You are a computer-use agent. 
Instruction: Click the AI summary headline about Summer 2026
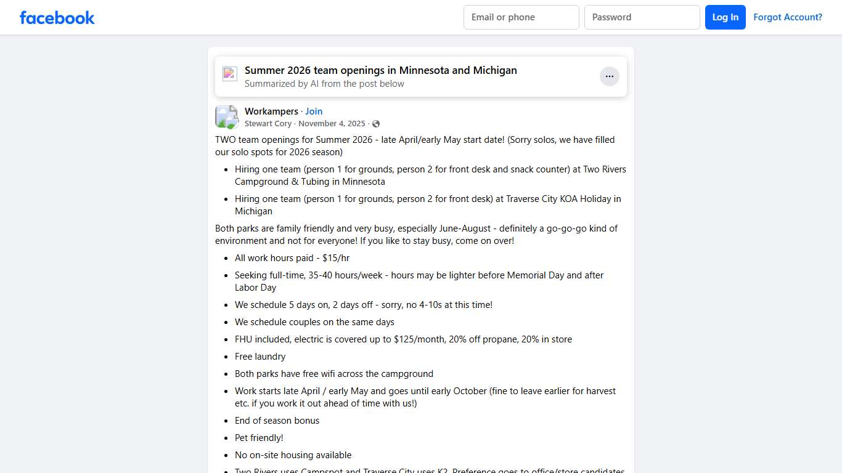(380, 70)
